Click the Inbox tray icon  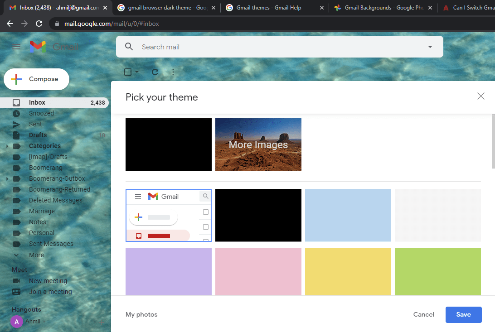tap(16, 102)
